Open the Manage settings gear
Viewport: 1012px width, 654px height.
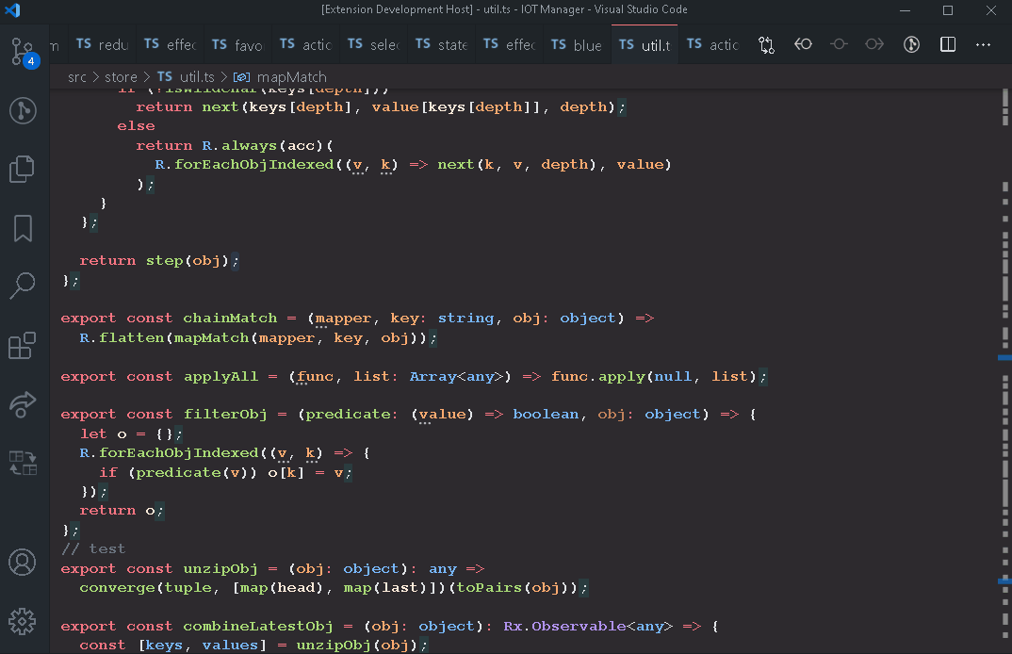point(23,621)
